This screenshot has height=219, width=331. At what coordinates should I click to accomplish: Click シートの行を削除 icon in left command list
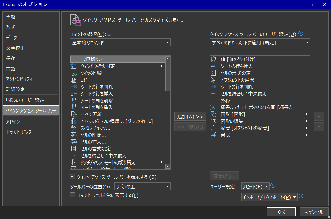coord(73,87)
